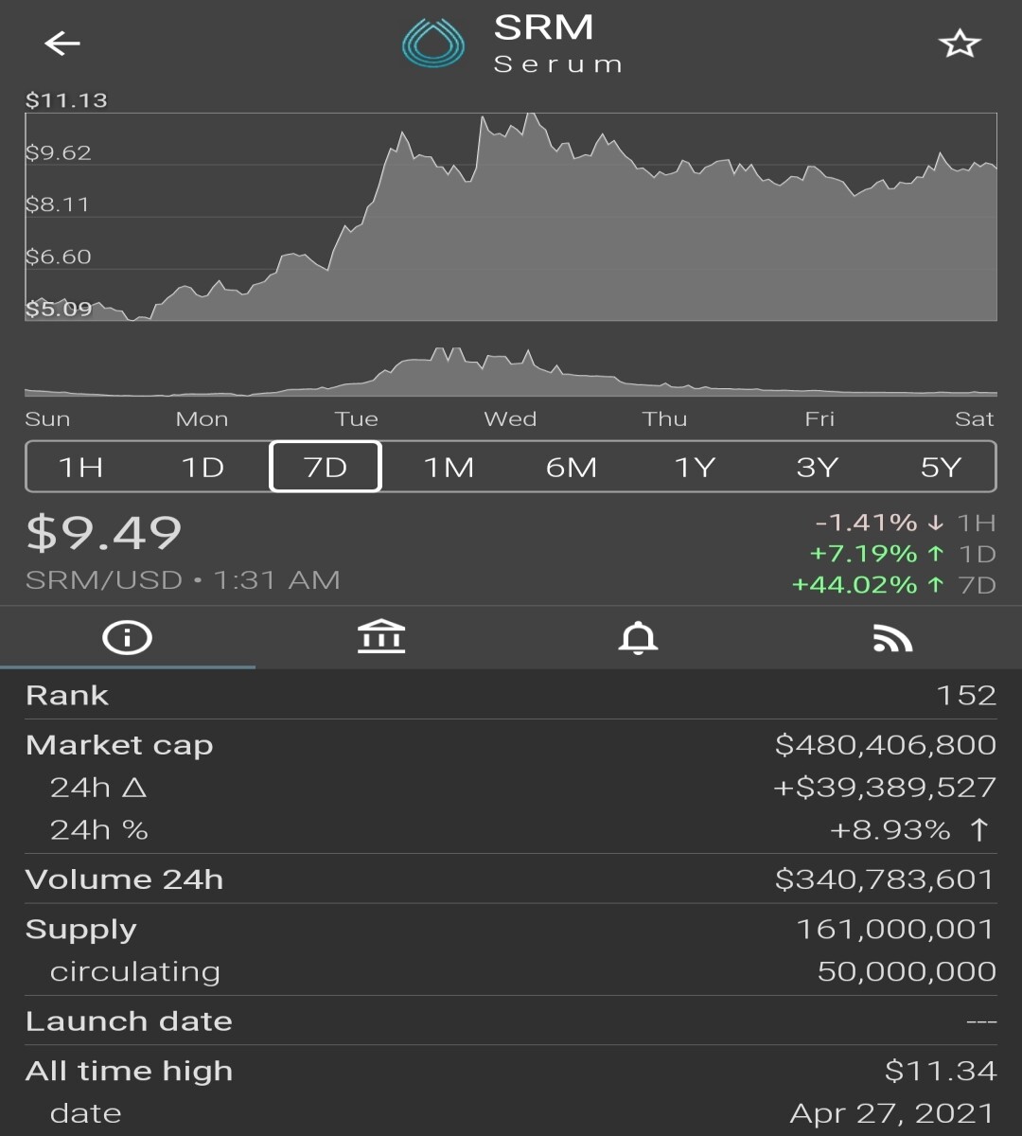Tap the volume chart below price
Image resolution: width=1022 pixels, height=1136 pixels.
click(511, 371)
